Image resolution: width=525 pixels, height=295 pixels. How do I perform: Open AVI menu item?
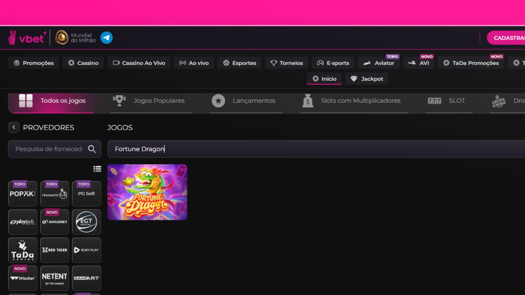coord(419,63)
